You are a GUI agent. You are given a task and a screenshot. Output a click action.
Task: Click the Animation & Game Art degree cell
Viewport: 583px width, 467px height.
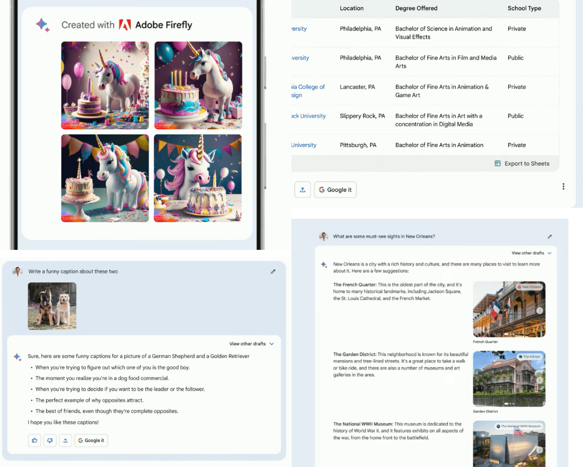click(x=442, y=91)
